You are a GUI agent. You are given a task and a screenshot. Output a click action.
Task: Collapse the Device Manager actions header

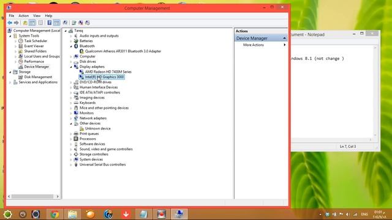click(284, 38)
